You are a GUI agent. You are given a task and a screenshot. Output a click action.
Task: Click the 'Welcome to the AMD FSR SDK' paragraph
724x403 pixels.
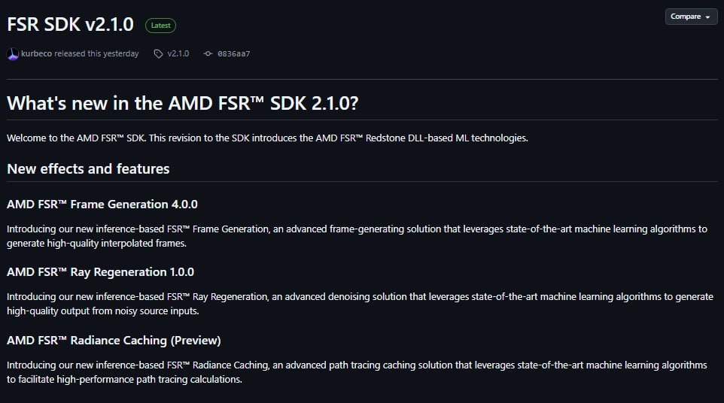coord(267,138)
